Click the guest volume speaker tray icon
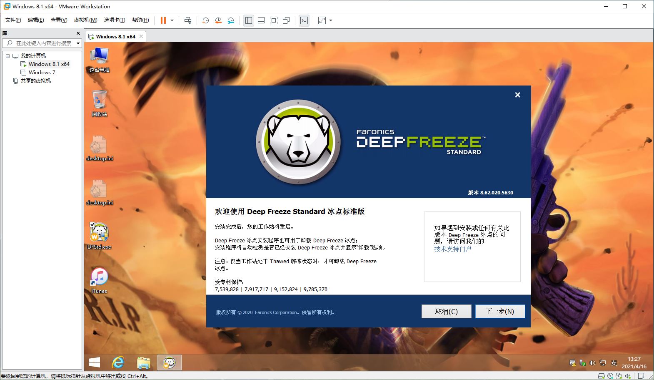654x380 pixels. click(592, 363)
